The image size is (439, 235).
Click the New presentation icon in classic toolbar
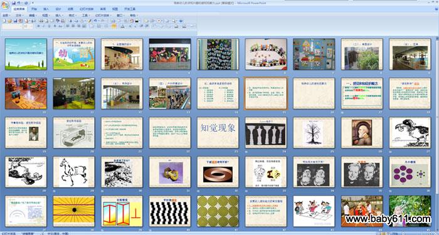[x=4, y=21]
